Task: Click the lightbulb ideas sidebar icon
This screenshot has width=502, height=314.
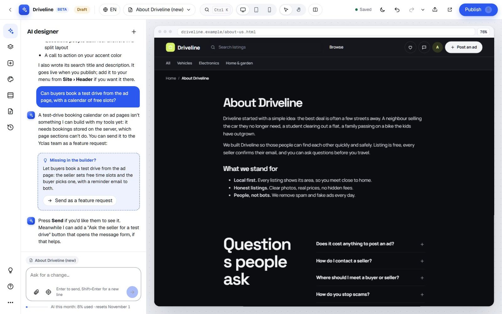Action: coord(10,270)
